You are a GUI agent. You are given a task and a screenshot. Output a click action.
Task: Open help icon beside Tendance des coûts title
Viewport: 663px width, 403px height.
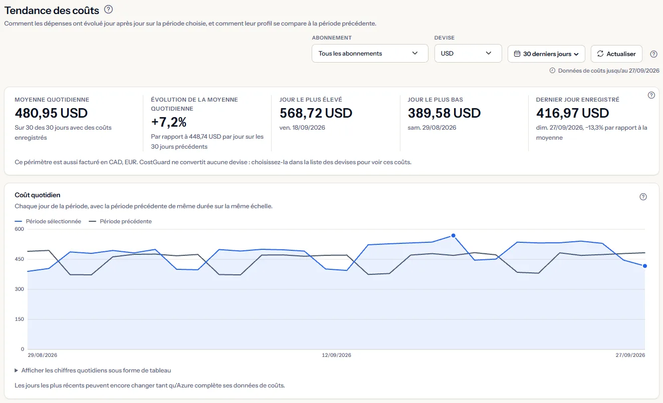[x=108, y=10]
